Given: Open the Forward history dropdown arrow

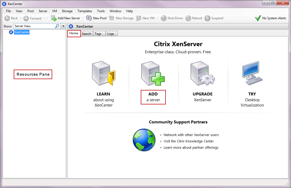Looking at the screenshot, I should tap(45, 18).
